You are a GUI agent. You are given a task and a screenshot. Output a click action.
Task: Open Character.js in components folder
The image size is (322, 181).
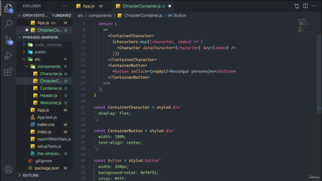pos(44,74)
